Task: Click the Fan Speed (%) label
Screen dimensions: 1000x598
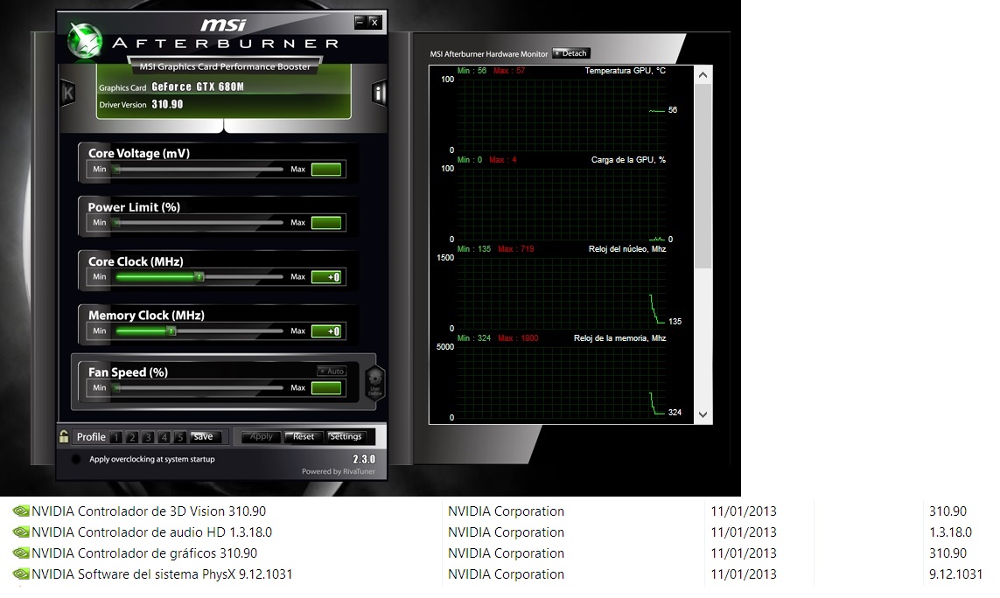Action: [129, 372]
